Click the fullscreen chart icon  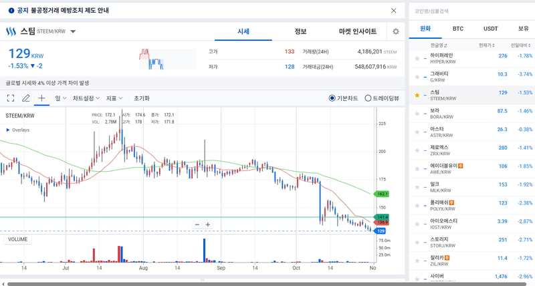click(x=11, y=98)
